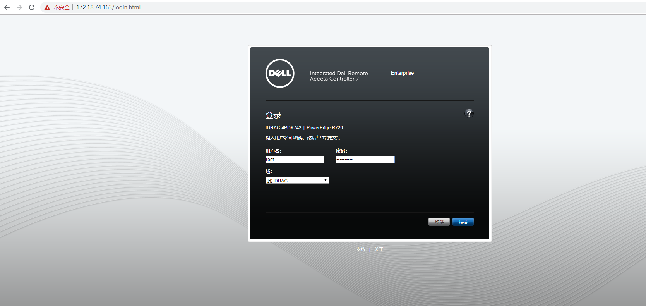Click the 提交 submit button
Screen dimensions: 646x306
tap(463, 222)
